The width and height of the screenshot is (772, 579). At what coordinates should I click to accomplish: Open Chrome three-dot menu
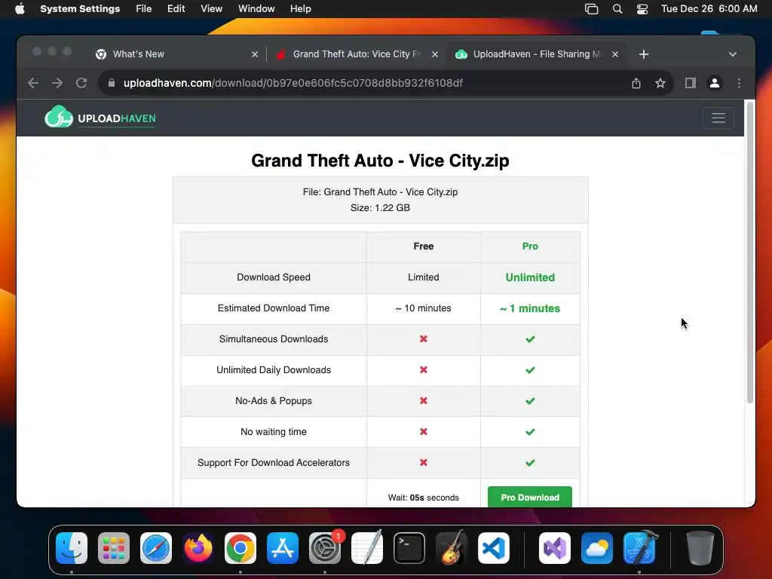pyautogui.click(x=739, y=83)
